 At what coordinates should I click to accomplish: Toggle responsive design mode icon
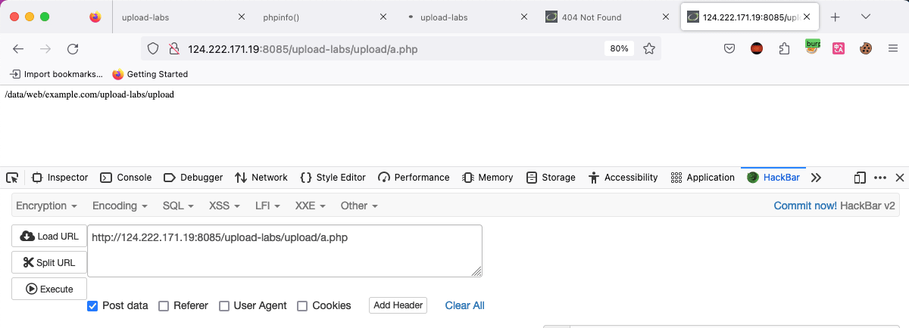tap(860, 178)
